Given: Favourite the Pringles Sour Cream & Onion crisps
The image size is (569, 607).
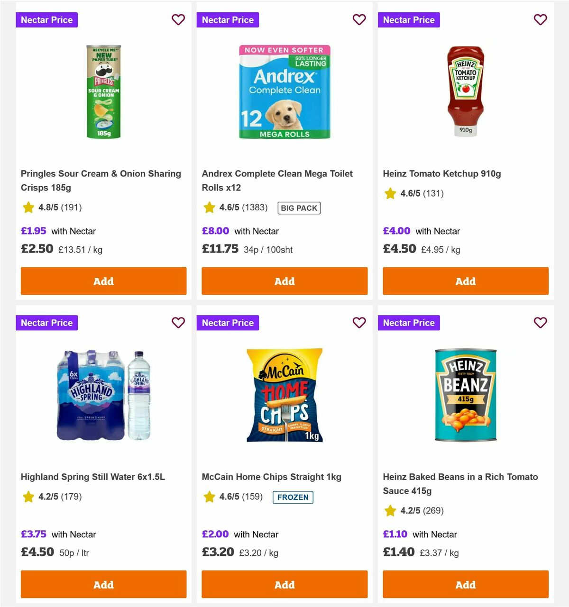Looking at the screenshot, I should [x=178, y=20].
